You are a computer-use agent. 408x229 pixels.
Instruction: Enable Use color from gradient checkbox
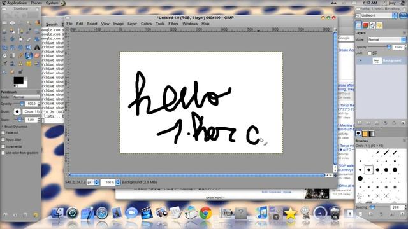click(3, 153)
